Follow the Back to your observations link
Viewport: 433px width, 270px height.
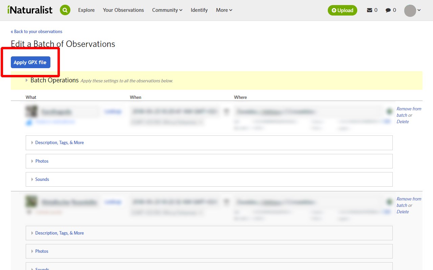pyautogui.click(x=37, y=31)
